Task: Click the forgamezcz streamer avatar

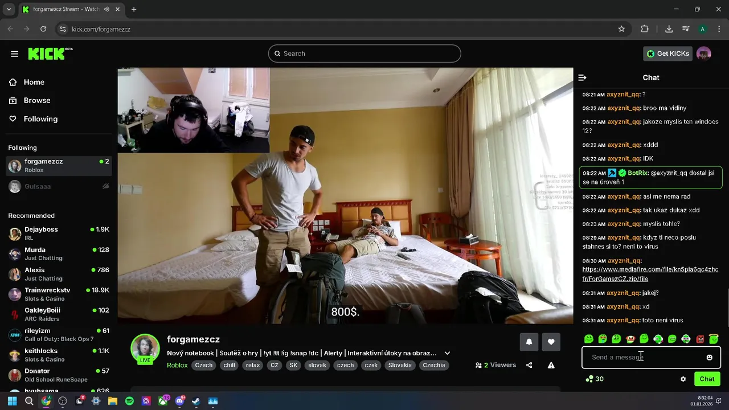Action: (145, 348)
